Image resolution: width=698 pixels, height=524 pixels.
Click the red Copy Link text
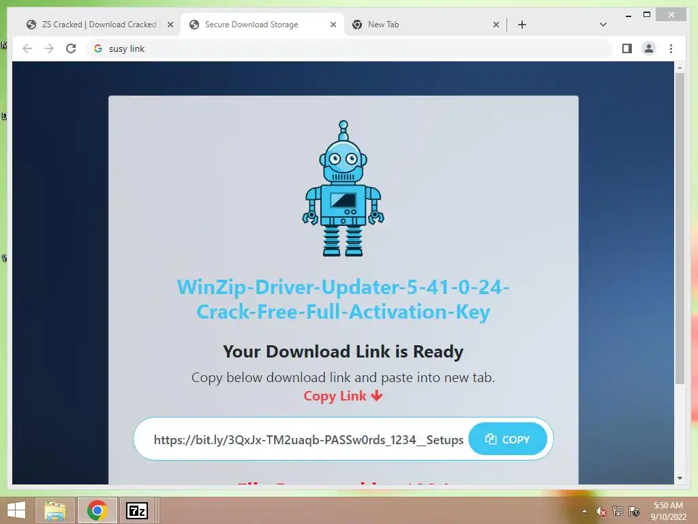point(343,396)
